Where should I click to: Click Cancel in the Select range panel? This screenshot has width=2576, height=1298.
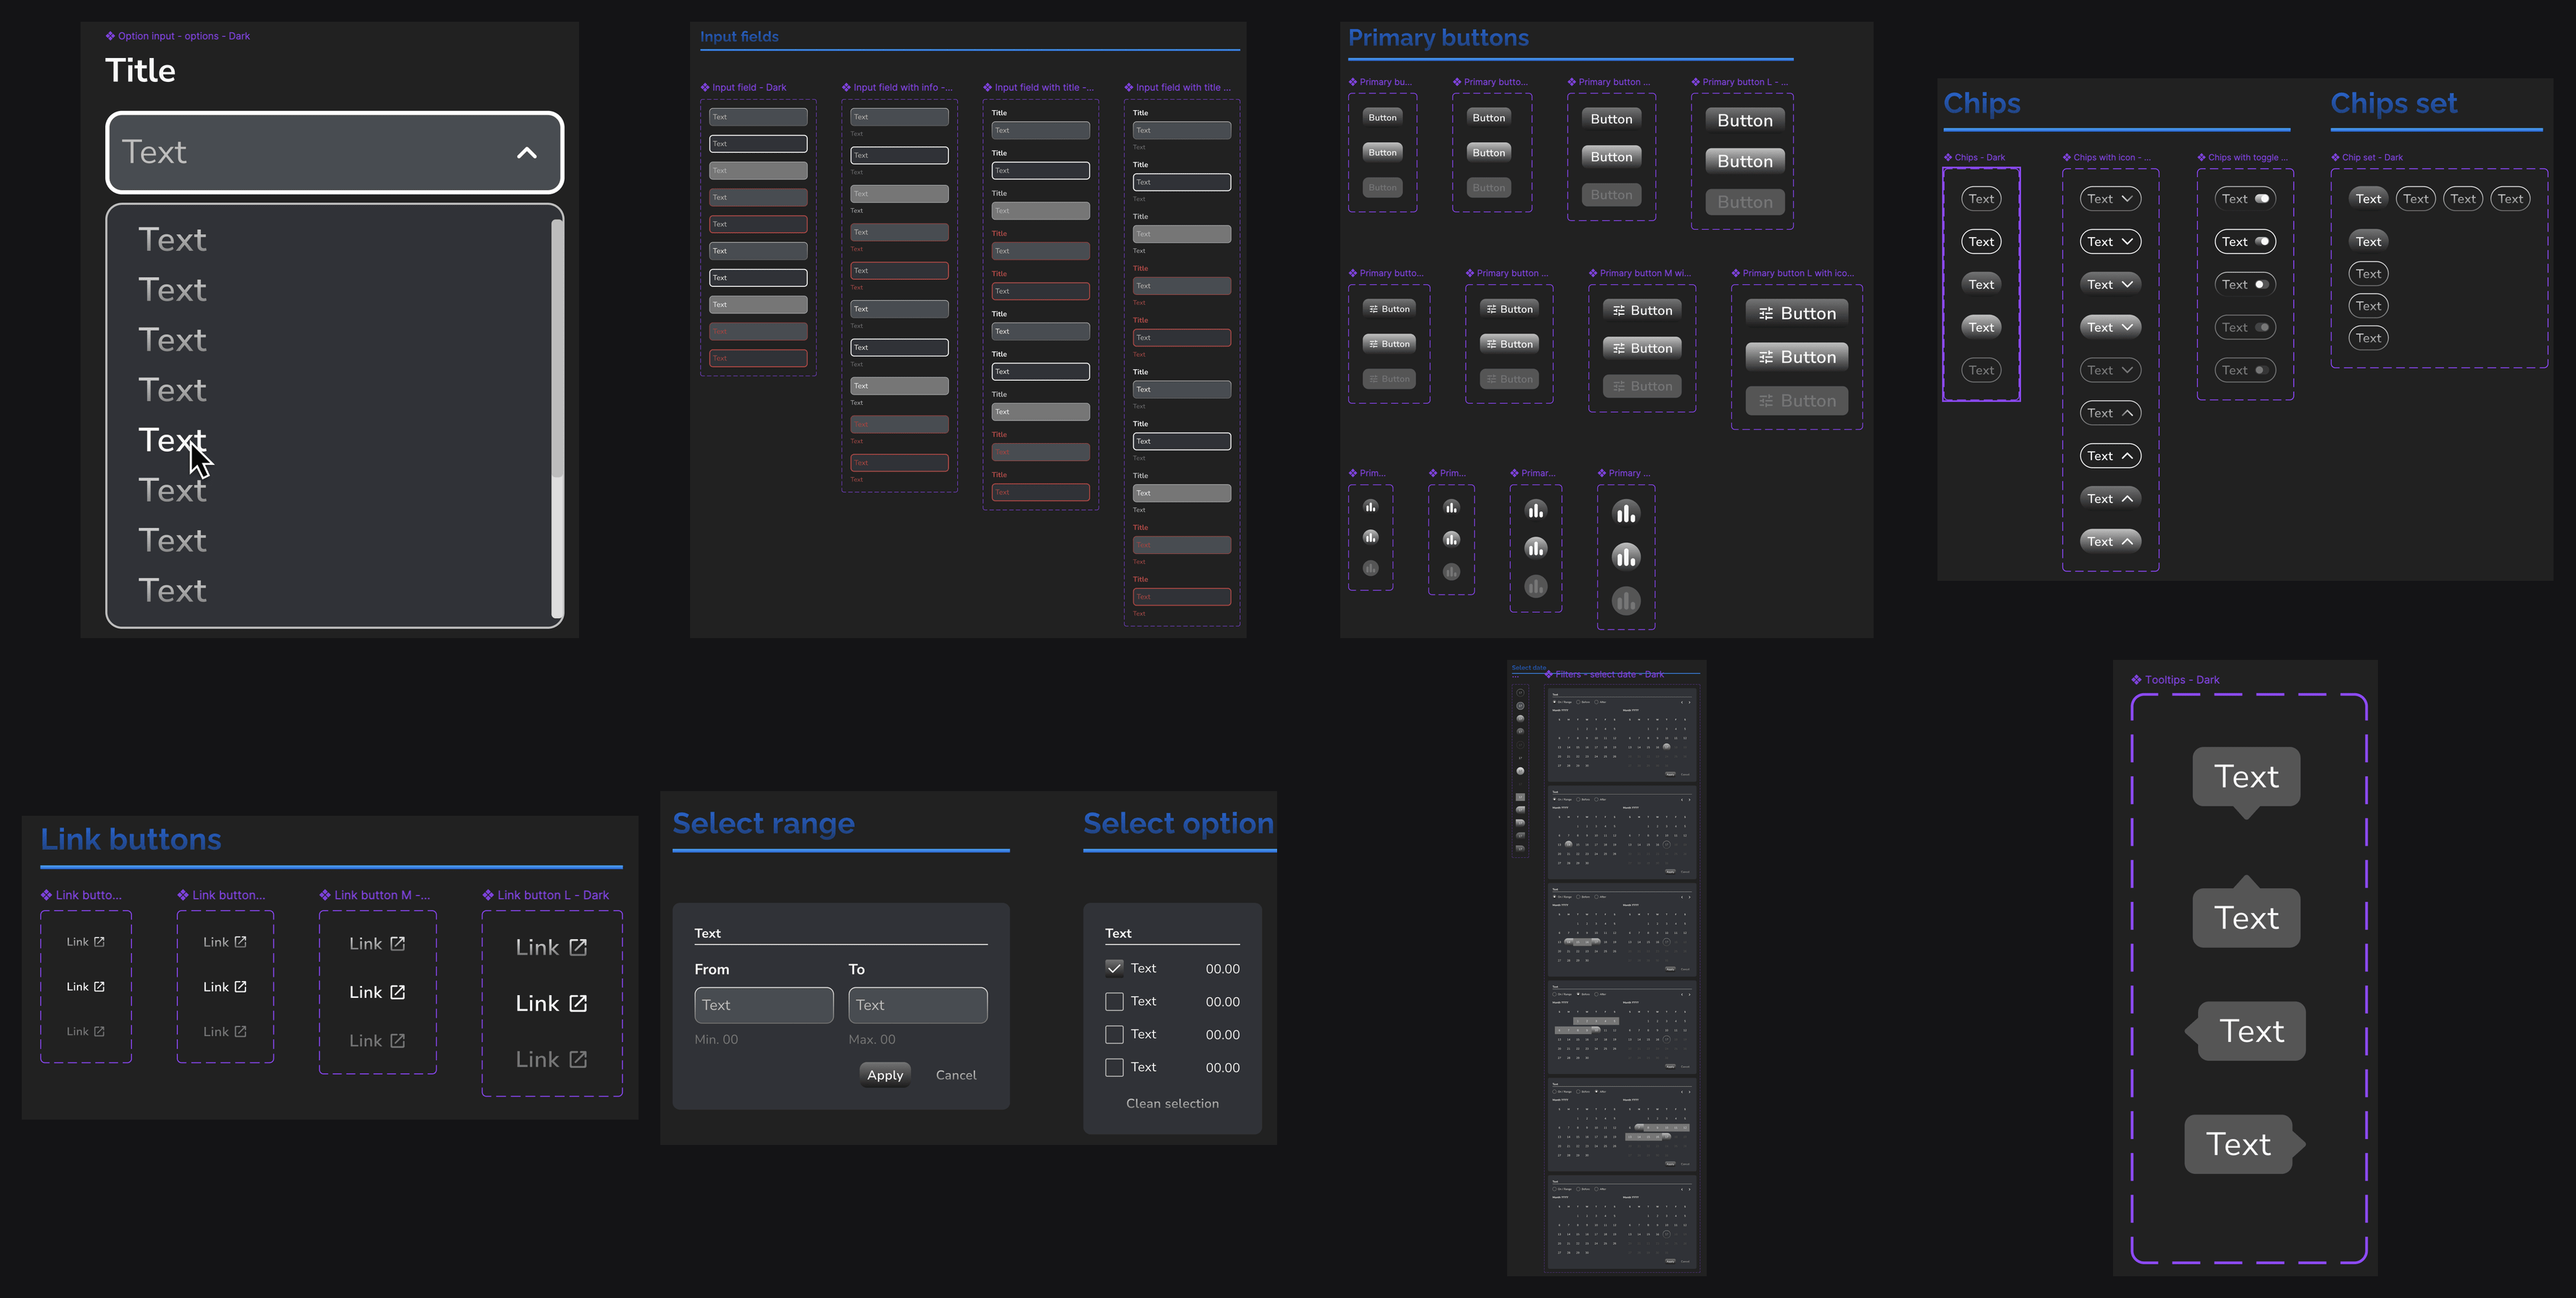click(956, 1075)
